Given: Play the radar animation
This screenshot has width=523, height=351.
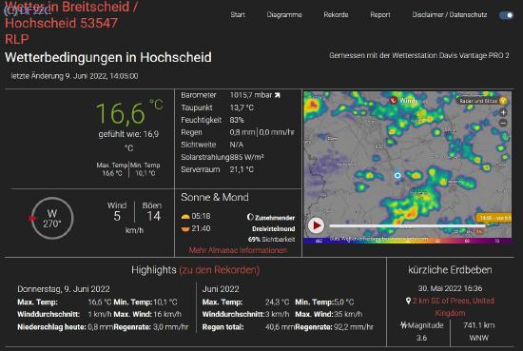Looking at the screenshot, I should click(316, 225).
